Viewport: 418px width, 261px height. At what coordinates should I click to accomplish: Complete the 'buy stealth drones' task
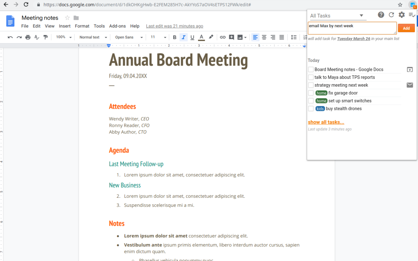311,108
